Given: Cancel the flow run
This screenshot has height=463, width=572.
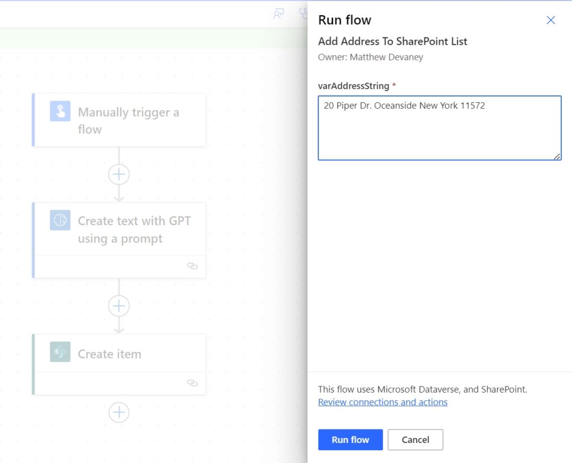Looking at the screenshot, I should click(415, 440).
